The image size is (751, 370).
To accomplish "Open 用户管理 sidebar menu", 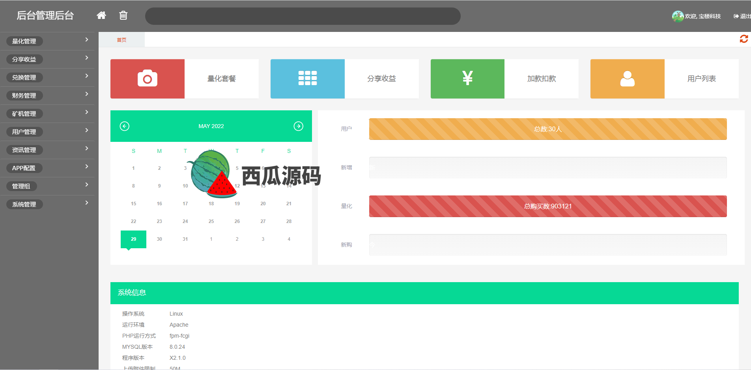I will click(x=24, y=132).
